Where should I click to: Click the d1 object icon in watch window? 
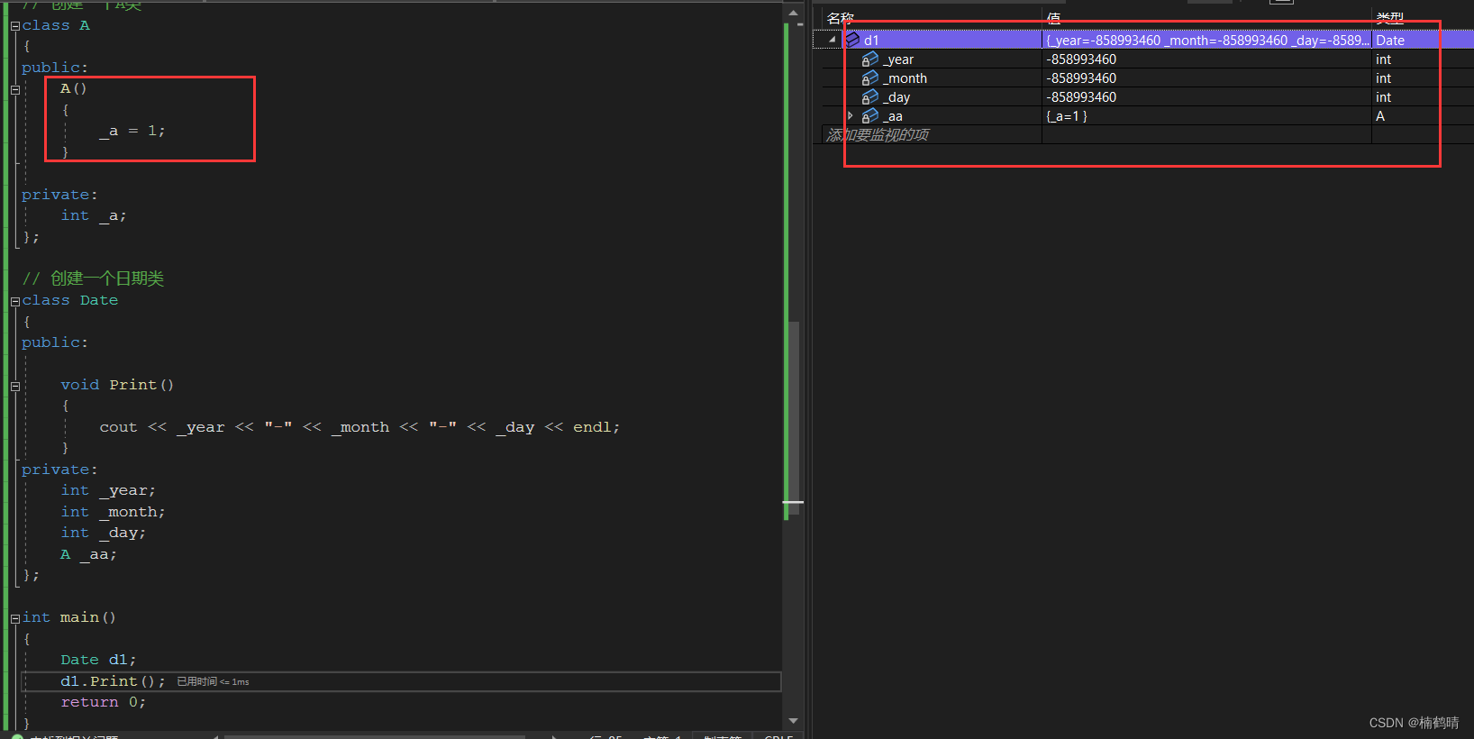tap(852, 40)
